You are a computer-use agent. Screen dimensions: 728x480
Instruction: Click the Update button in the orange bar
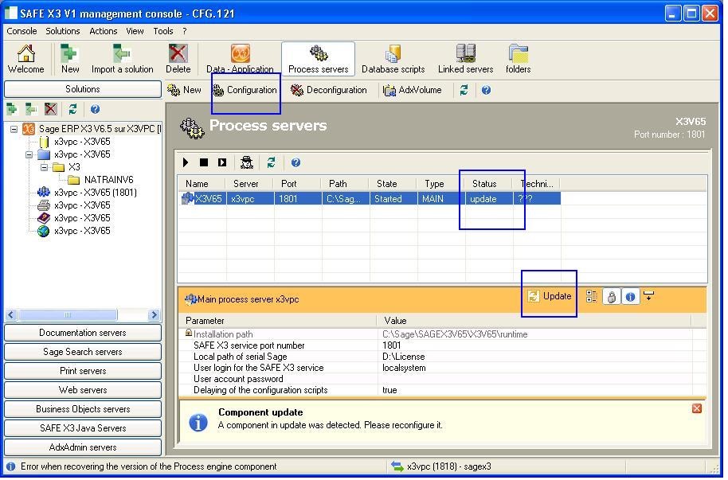550,297
